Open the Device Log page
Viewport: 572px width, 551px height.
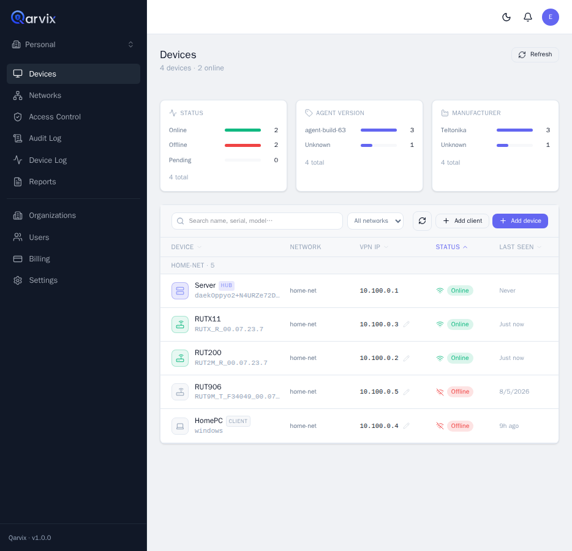[x=73, y=160]
